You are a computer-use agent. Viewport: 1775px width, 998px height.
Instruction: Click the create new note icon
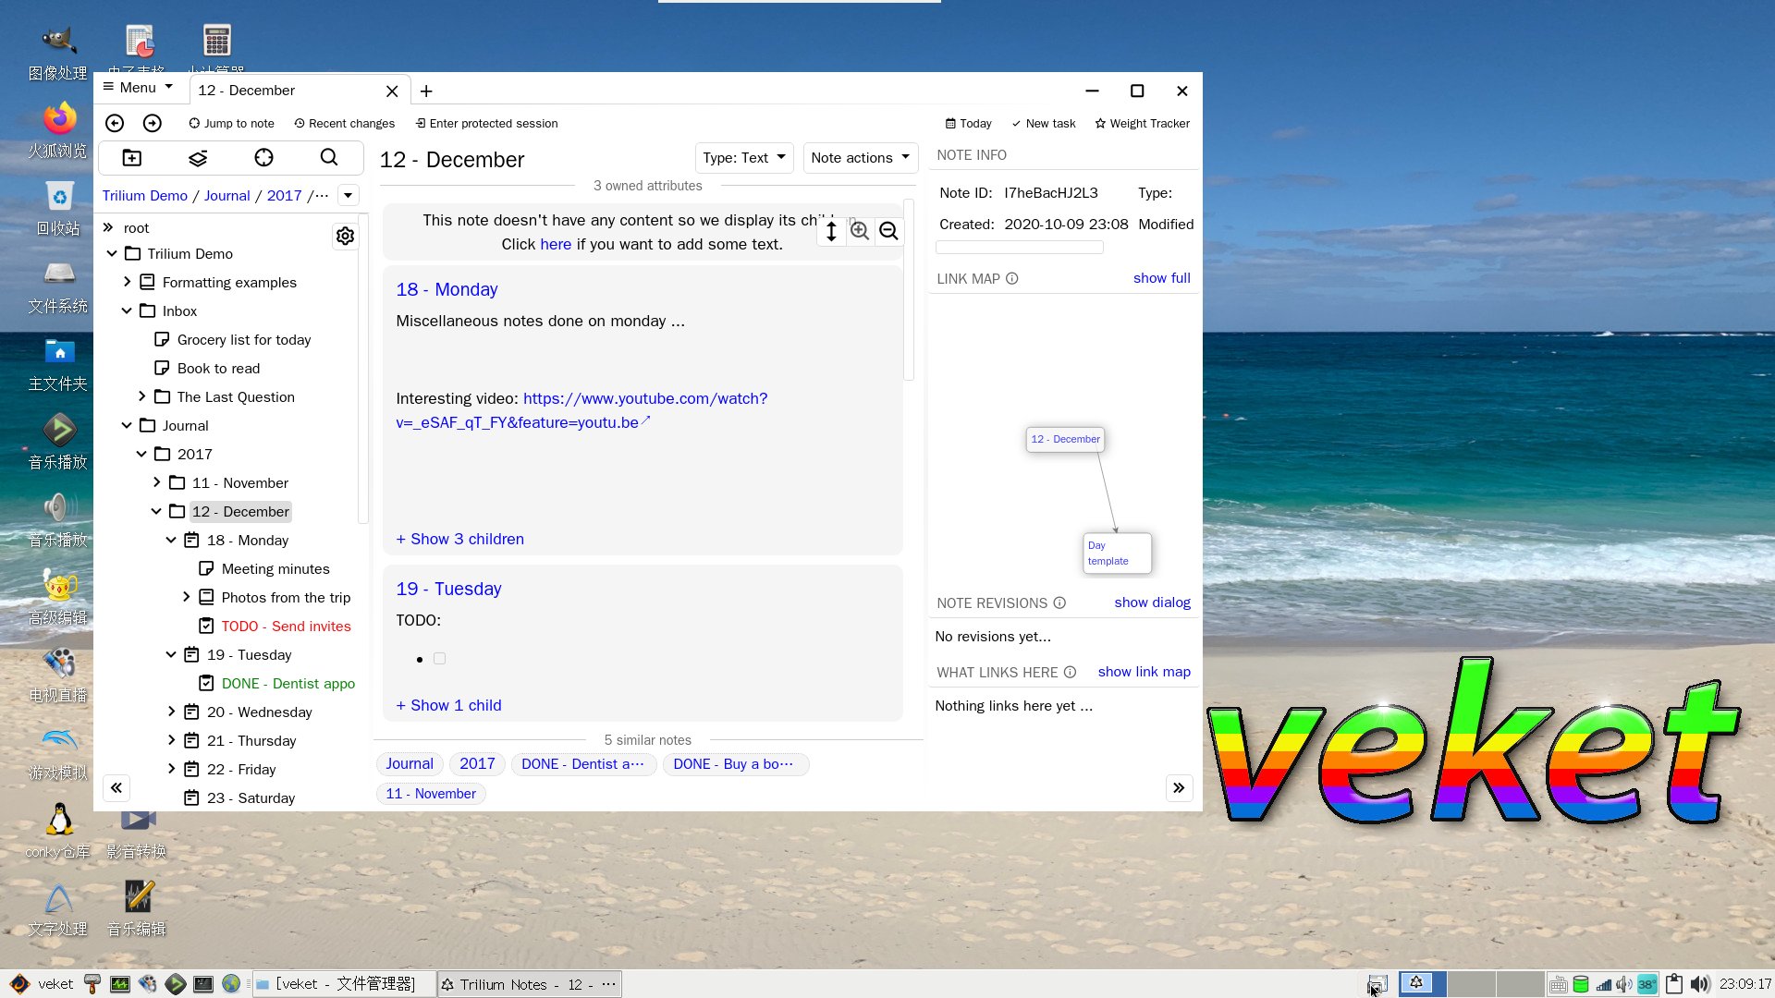click(132, 158)
